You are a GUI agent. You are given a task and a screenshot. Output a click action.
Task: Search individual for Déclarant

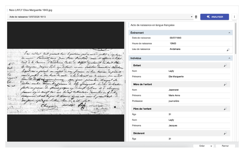[x=225, y=133]
